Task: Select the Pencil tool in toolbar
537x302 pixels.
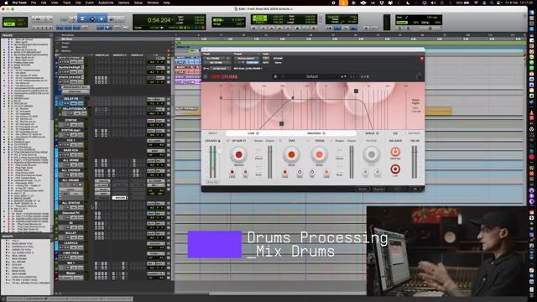Action: pyautogui.click(x=120, y=19)
